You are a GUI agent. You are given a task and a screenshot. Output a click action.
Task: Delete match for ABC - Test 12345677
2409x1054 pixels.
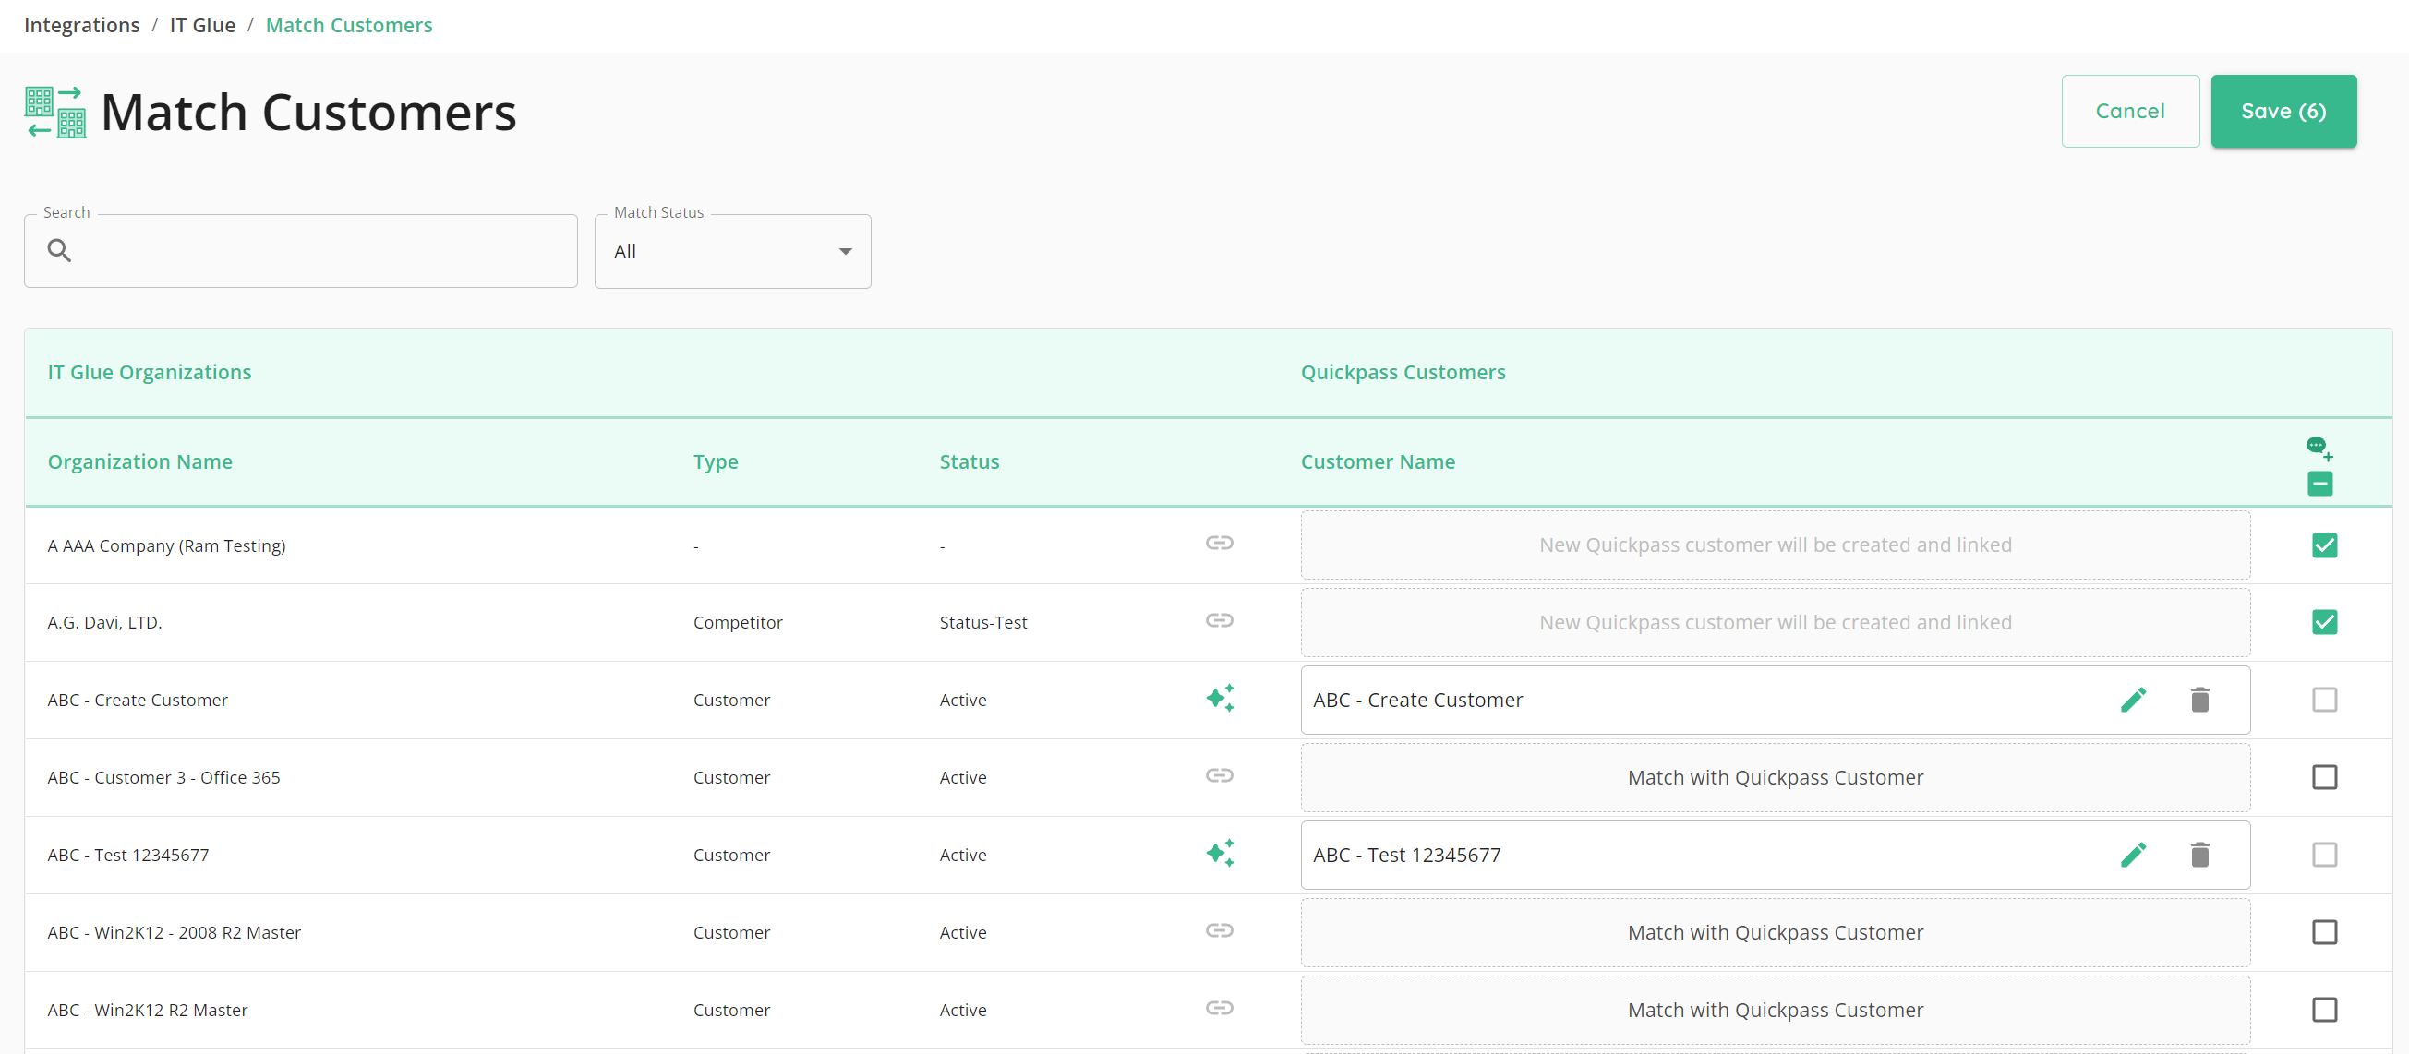pos(2199,855)
